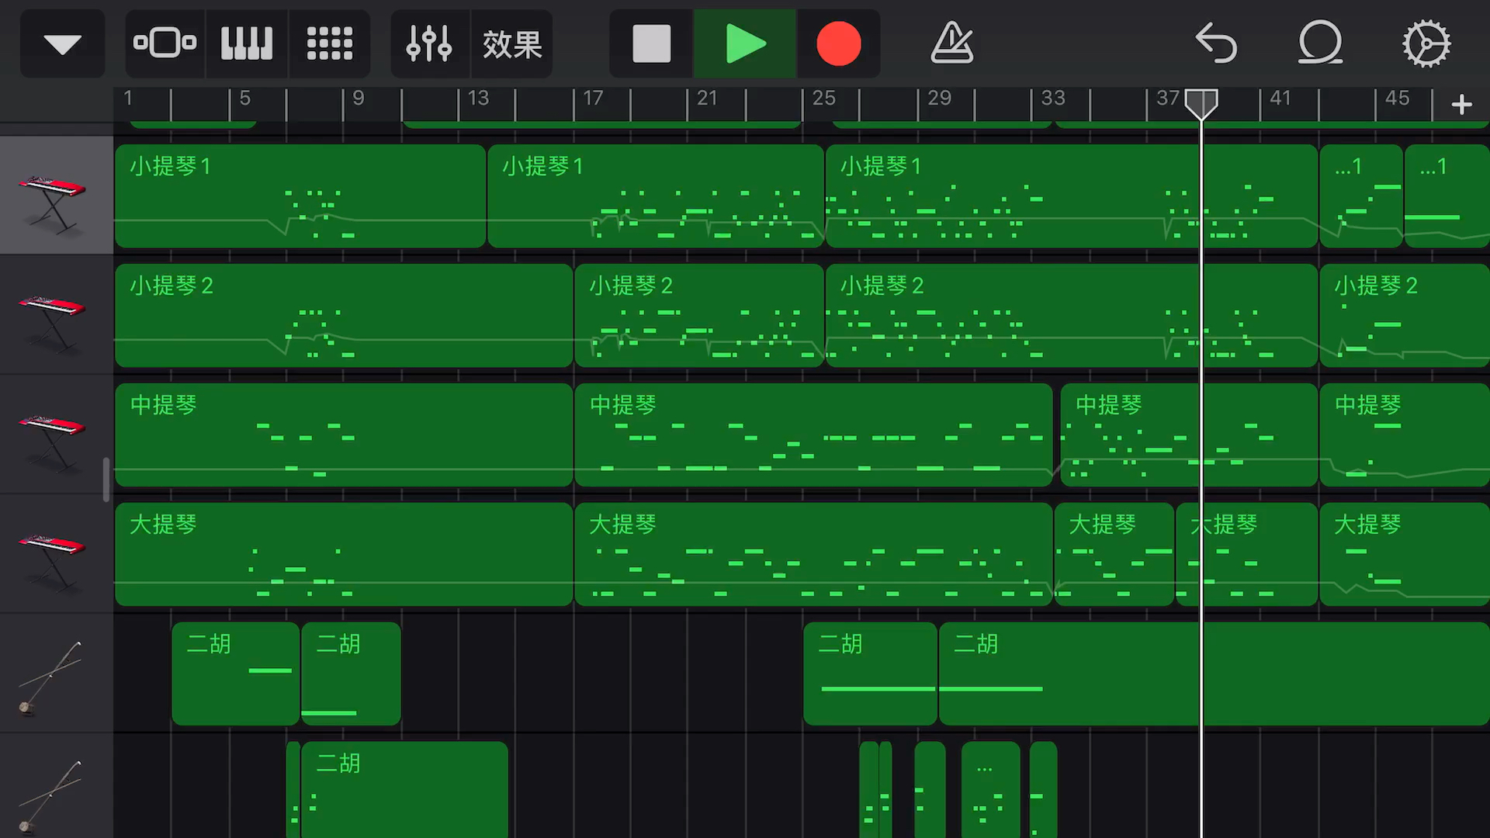Screen dimensions: 1490x838
Task: Click the stop button to halt playback
Action: point(651,43)
